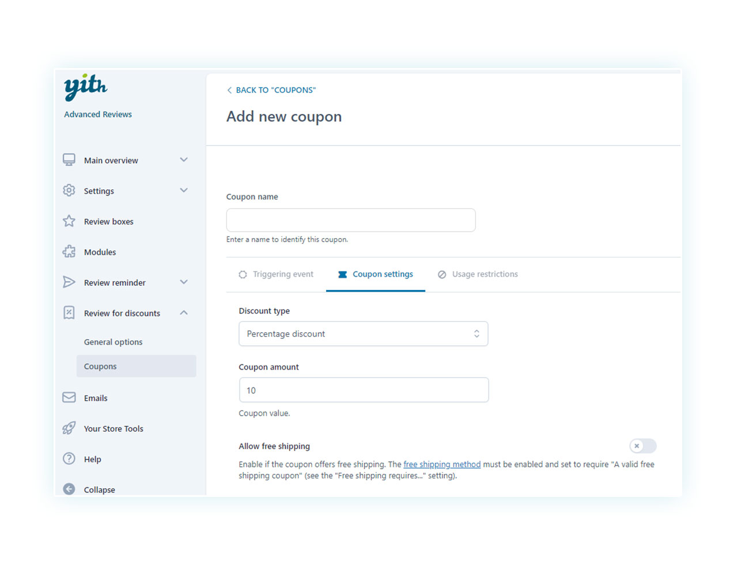
Task: Click the Settings gear icon
Action: 69,190
